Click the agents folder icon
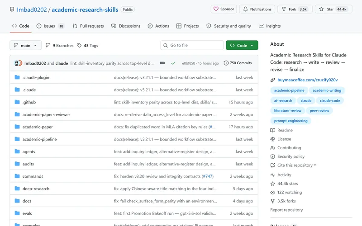The image size is (362, 226). click(17, 151)
